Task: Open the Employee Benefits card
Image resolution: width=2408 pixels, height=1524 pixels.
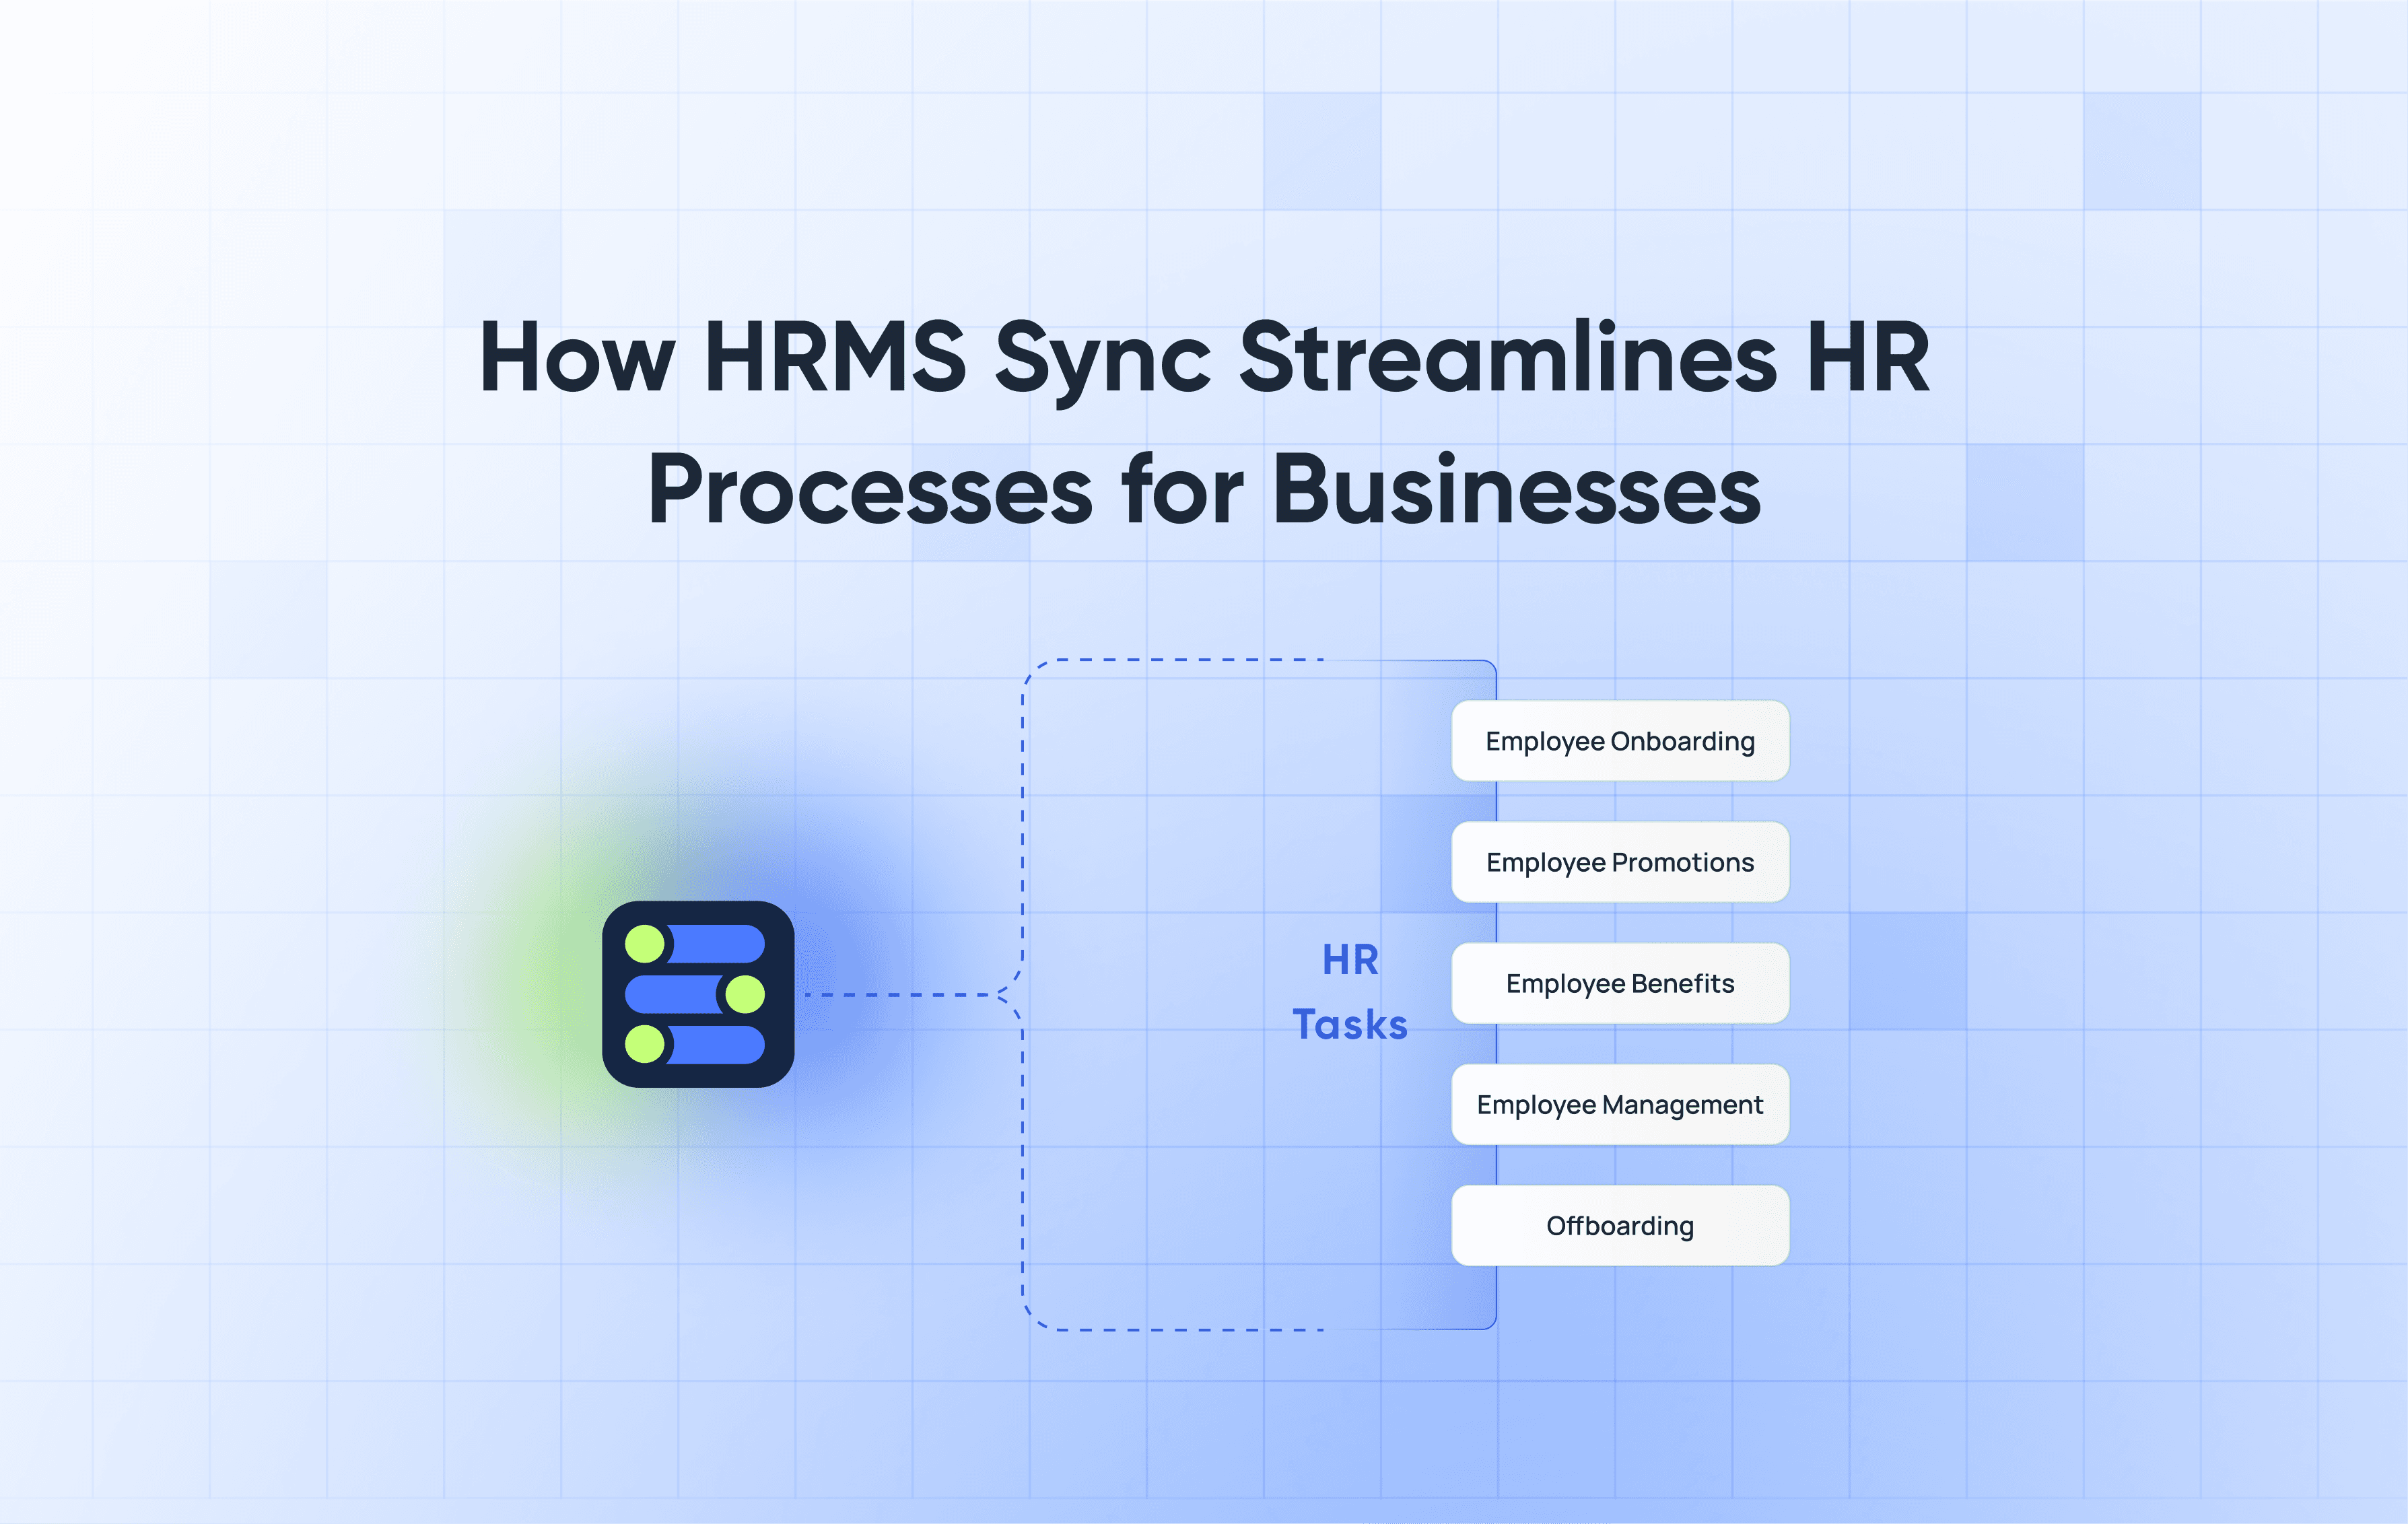Action: 1620,983
